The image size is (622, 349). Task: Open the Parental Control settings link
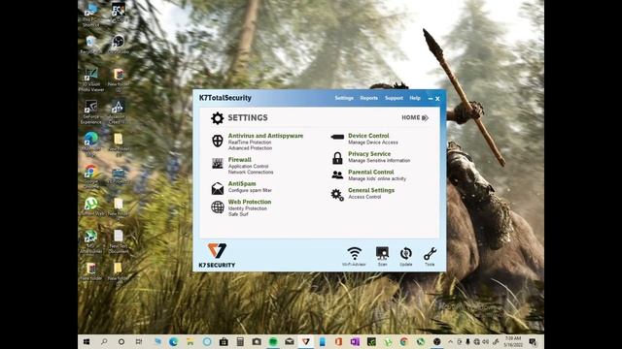371,173
